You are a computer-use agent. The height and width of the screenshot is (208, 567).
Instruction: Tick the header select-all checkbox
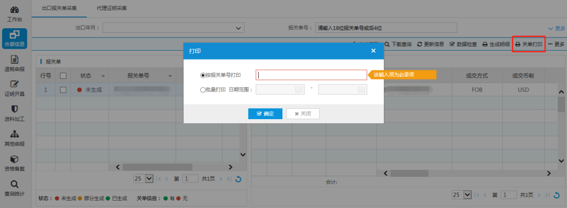[x=63, y=76]
